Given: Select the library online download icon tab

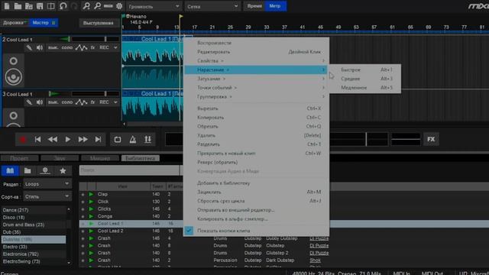Looking at the screenshot, I should click(x=45, y=170).
